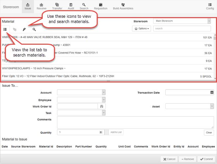
Task: Go to the Audit section
Action: point(71,6)
